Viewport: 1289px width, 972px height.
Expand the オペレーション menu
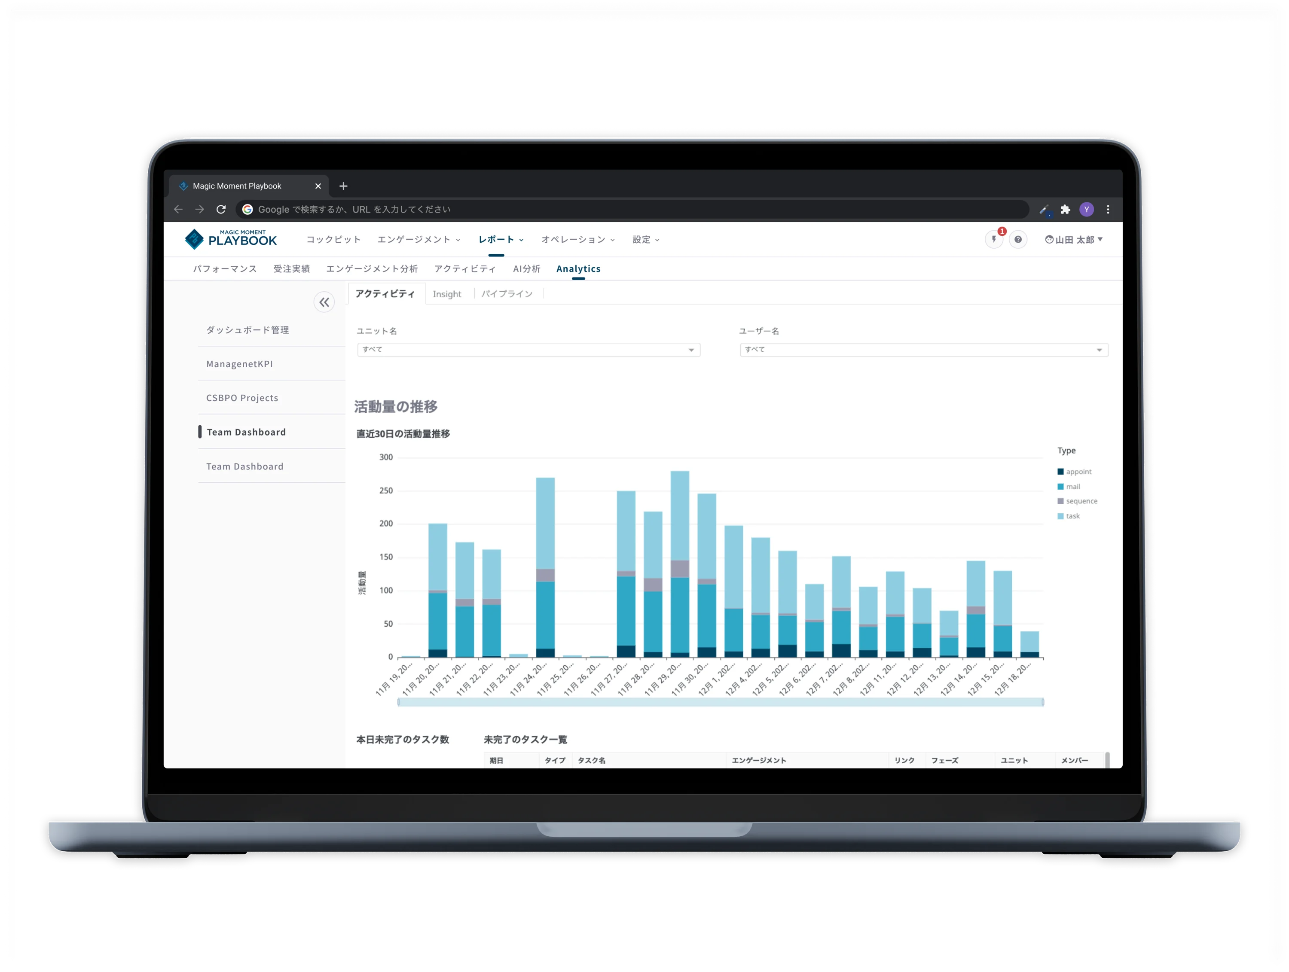[x=578, y=239]
